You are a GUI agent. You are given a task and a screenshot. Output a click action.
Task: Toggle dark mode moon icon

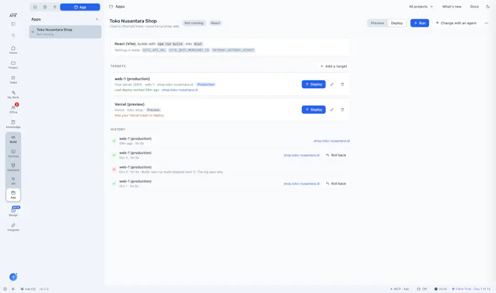click(x=487, y=7)
